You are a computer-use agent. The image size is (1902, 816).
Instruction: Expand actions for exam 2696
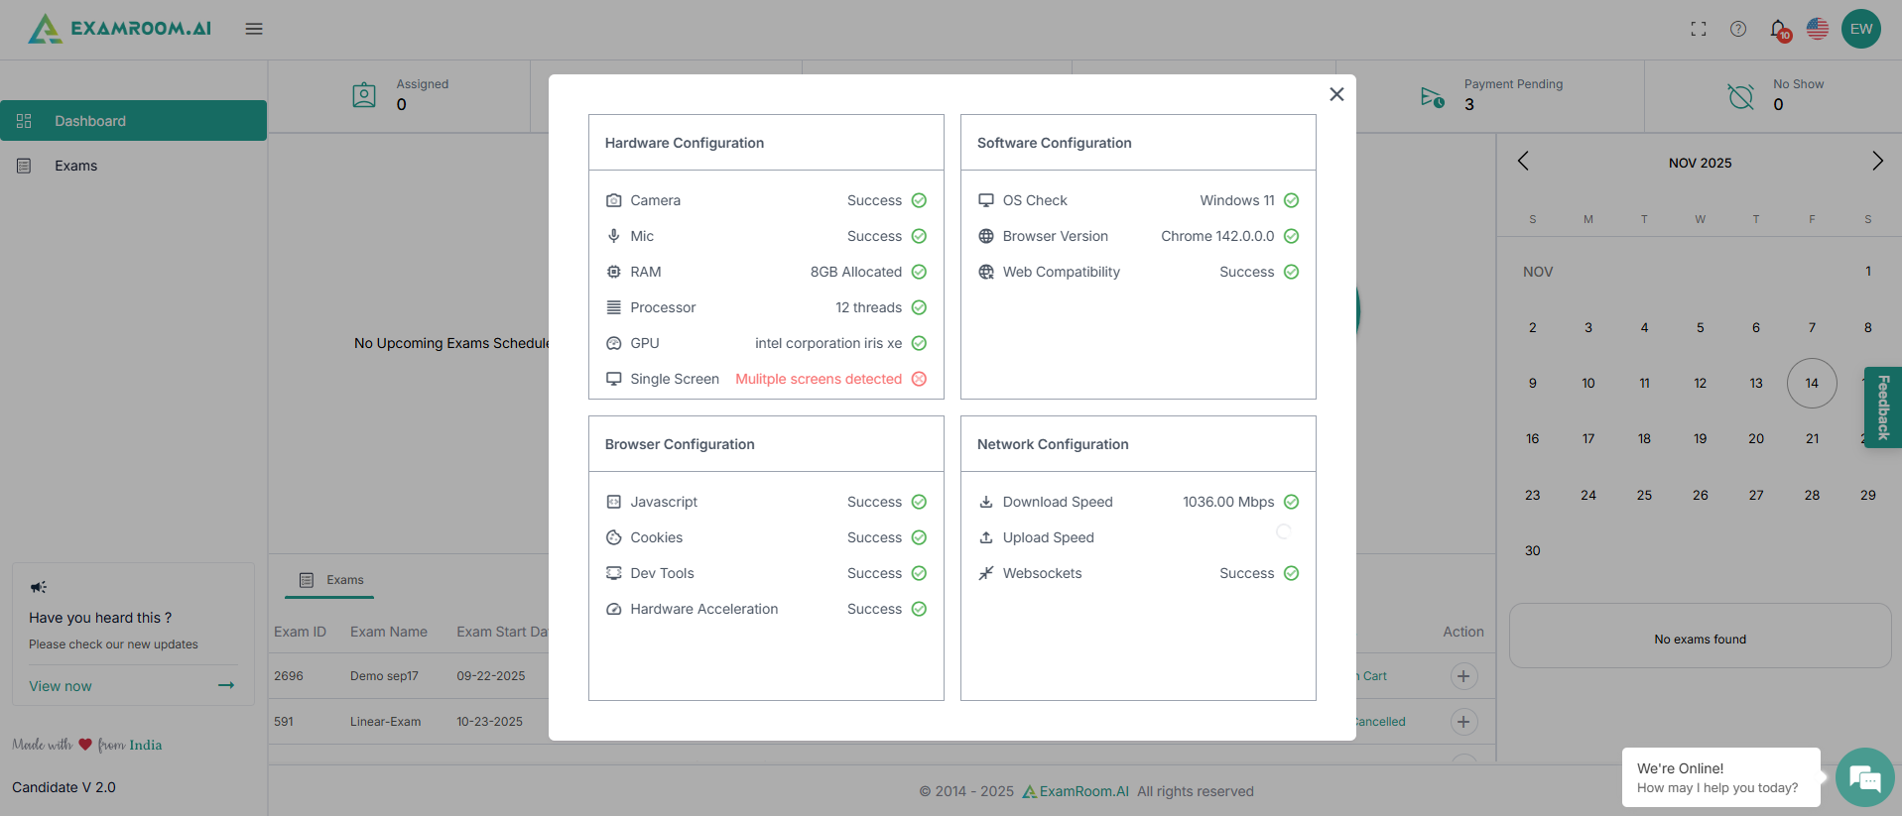pos(1463,676)
